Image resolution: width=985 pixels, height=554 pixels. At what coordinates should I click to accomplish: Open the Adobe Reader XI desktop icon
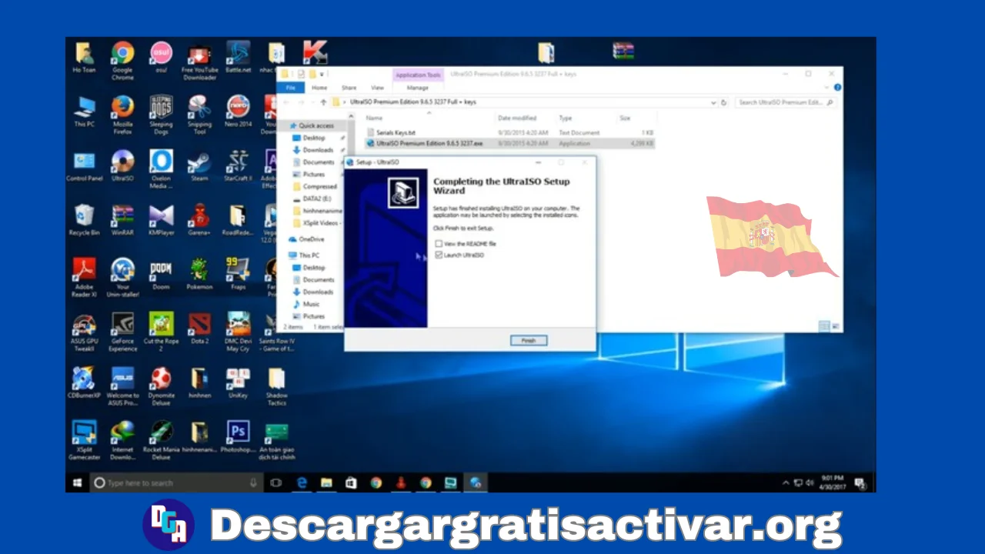click(84, 278)
